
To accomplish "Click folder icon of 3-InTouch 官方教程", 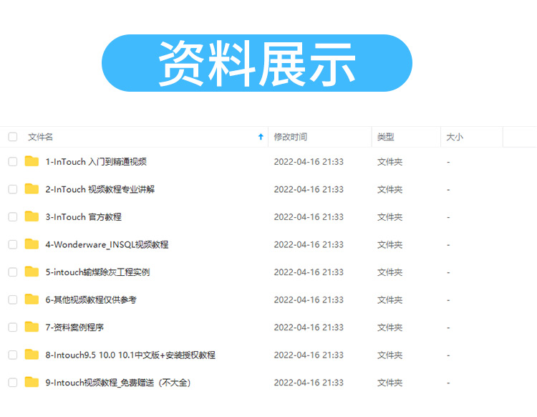I will point(32,216).
